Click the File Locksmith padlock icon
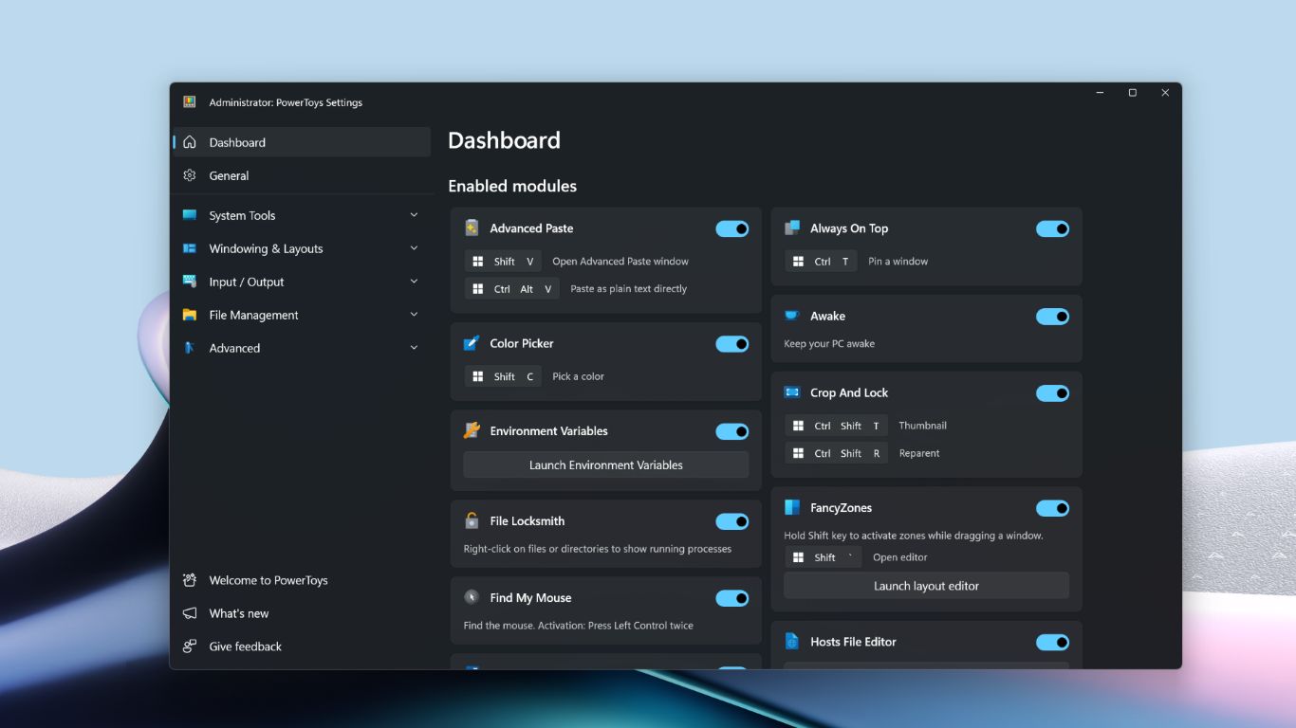Screen dimensions: 1296x728 tap(472, 520)
